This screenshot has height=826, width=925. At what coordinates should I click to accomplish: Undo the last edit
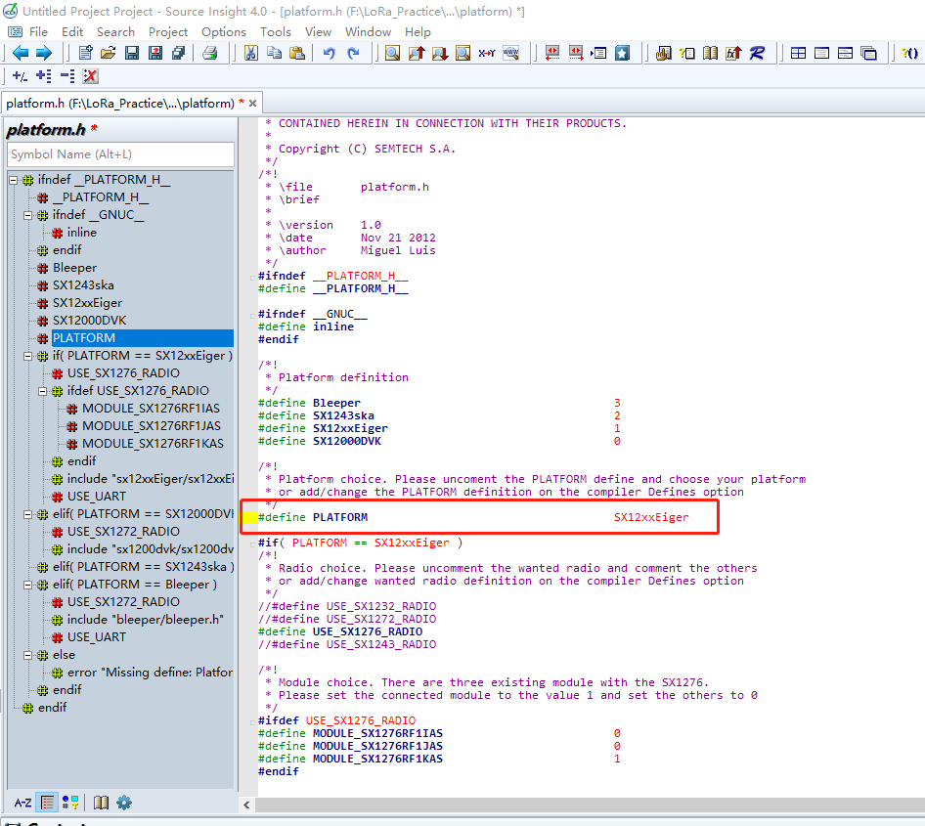point(330,53)
